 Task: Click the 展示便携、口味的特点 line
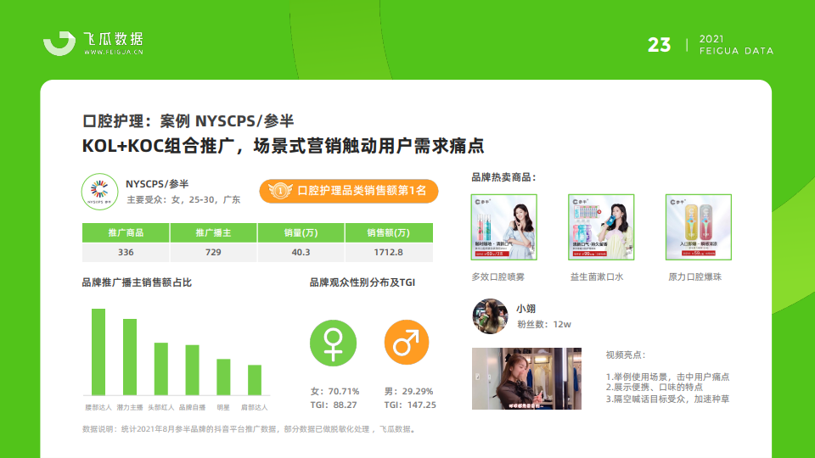pyautogui.click(x=655, y=387)
